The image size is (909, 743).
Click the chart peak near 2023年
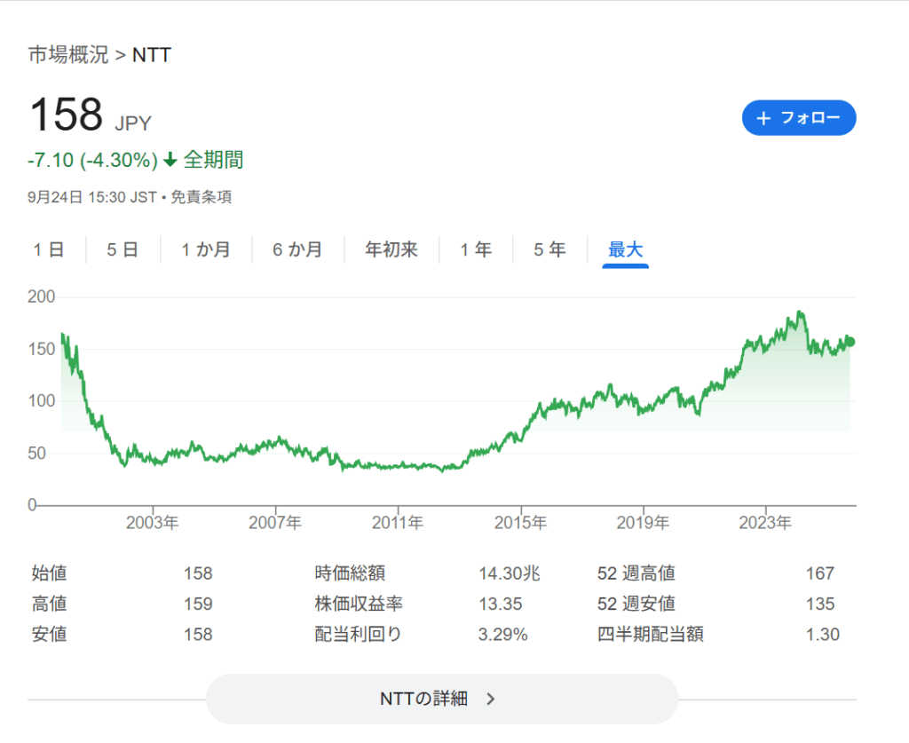pos(800,312)
